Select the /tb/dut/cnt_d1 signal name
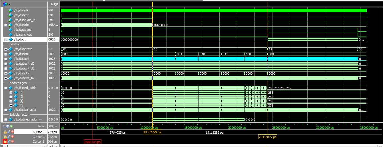 point(25,68)
